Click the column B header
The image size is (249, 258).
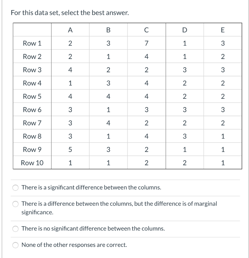[x=108, y=30]
